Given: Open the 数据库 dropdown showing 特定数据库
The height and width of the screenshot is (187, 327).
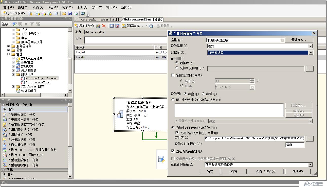Looking at the screenshot, I should 310,53.
